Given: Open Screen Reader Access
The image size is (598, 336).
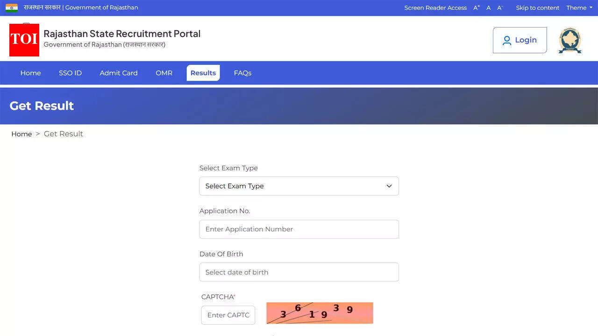Looking at the screenshot, I should coord(435,7).
